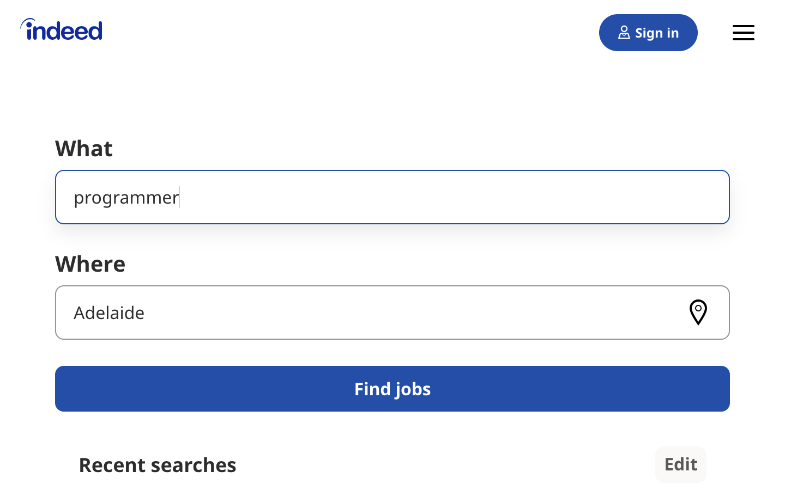Tap the Indeed brand mark to go home
The width and height of the screenshot is (785, 490).
[61, 29]
